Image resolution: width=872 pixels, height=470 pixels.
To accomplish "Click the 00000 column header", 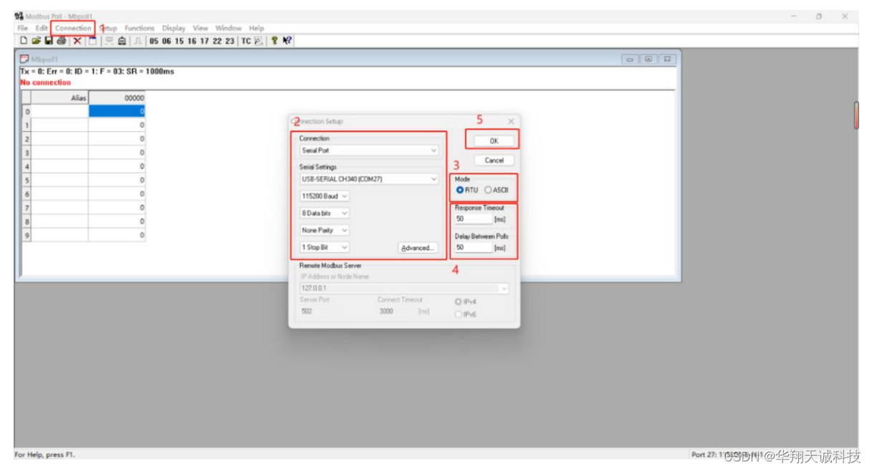I will pyautogui.click(x=117, y=98).
